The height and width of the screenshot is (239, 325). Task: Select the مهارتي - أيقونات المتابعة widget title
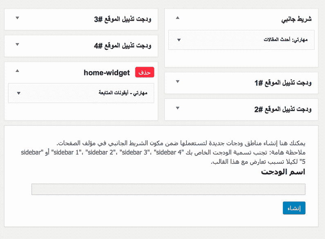(123, 93)
